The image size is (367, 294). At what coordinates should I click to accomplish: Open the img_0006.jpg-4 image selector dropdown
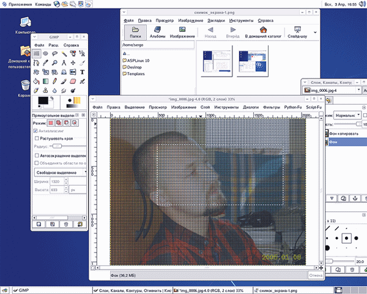click(332, 90)
